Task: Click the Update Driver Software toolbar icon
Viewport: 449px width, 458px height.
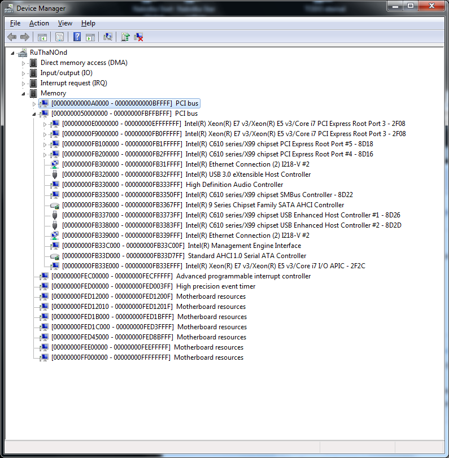Action: 125,37
